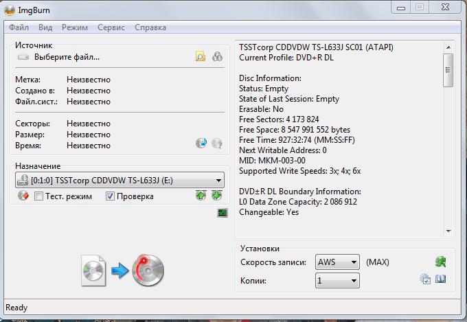Screen dimensions: 467x322
Task: Click the green up arrow tray icon
Action: coord(201,196)
